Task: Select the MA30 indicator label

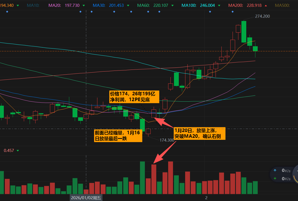Action: click(99, 6)
